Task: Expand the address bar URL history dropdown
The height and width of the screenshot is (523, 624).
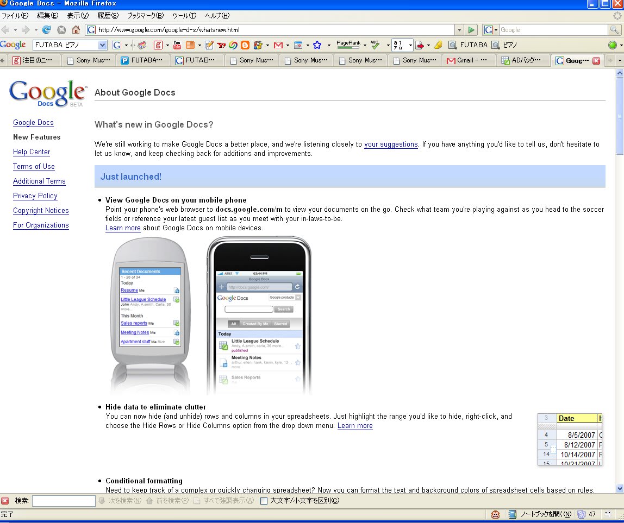Action: (x=459, y=30)
